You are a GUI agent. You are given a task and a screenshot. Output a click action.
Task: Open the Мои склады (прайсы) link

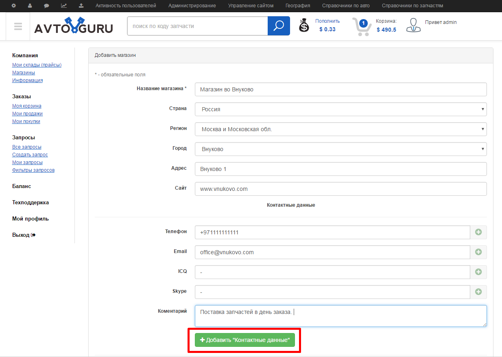(37, 65)
